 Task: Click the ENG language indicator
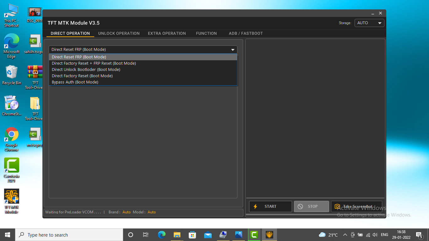tap(384, 235)
